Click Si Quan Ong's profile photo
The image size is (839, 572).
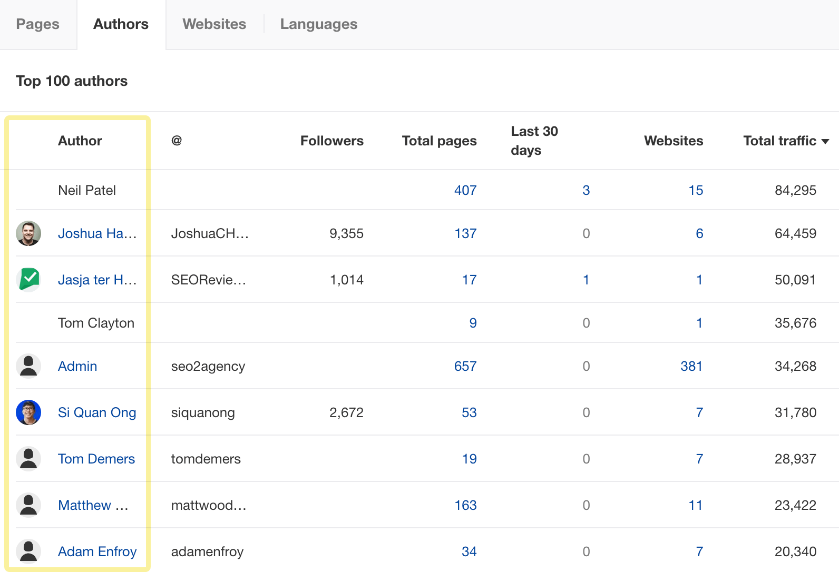28,412
